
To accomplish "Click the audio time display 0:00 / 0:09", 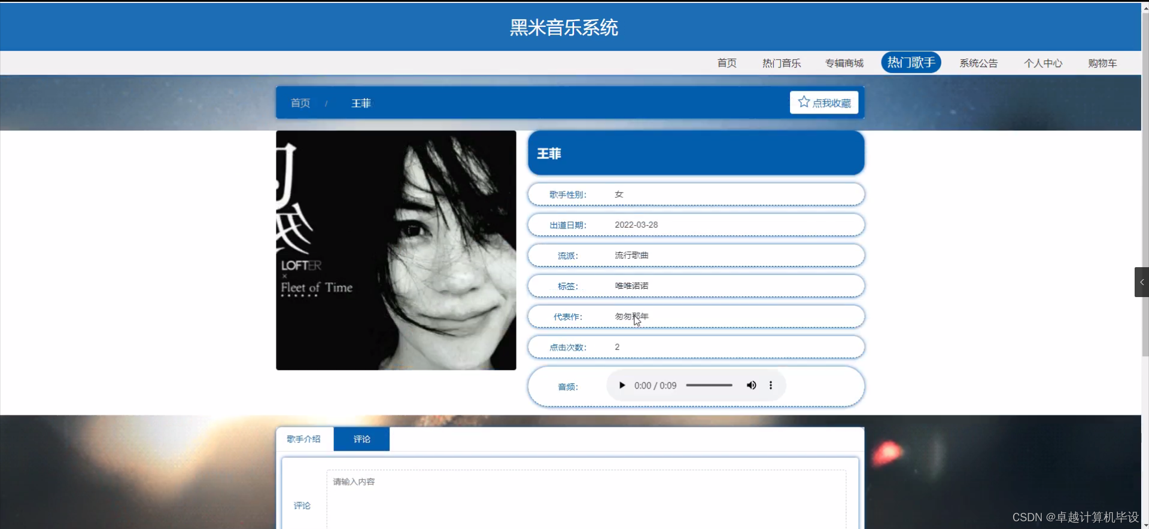I will 655,386.
